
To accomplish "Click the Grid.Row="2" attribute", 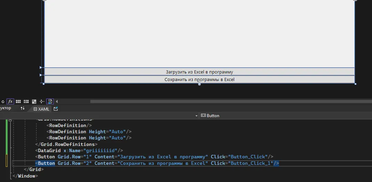I will [75, 163].
